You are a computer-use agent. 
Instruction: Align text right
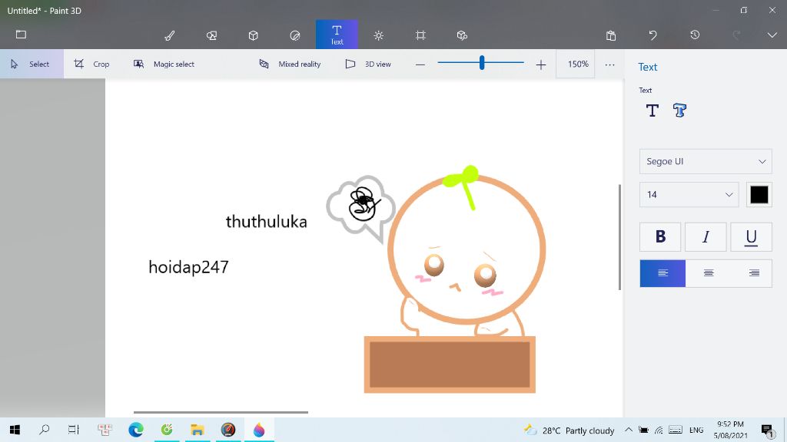pyautogui.click(x=754, y=273)
